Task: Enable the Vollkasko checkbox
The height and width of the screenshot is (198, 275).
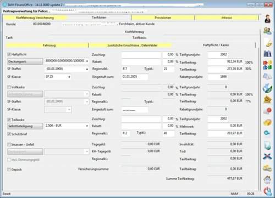Action: [9, 87]
